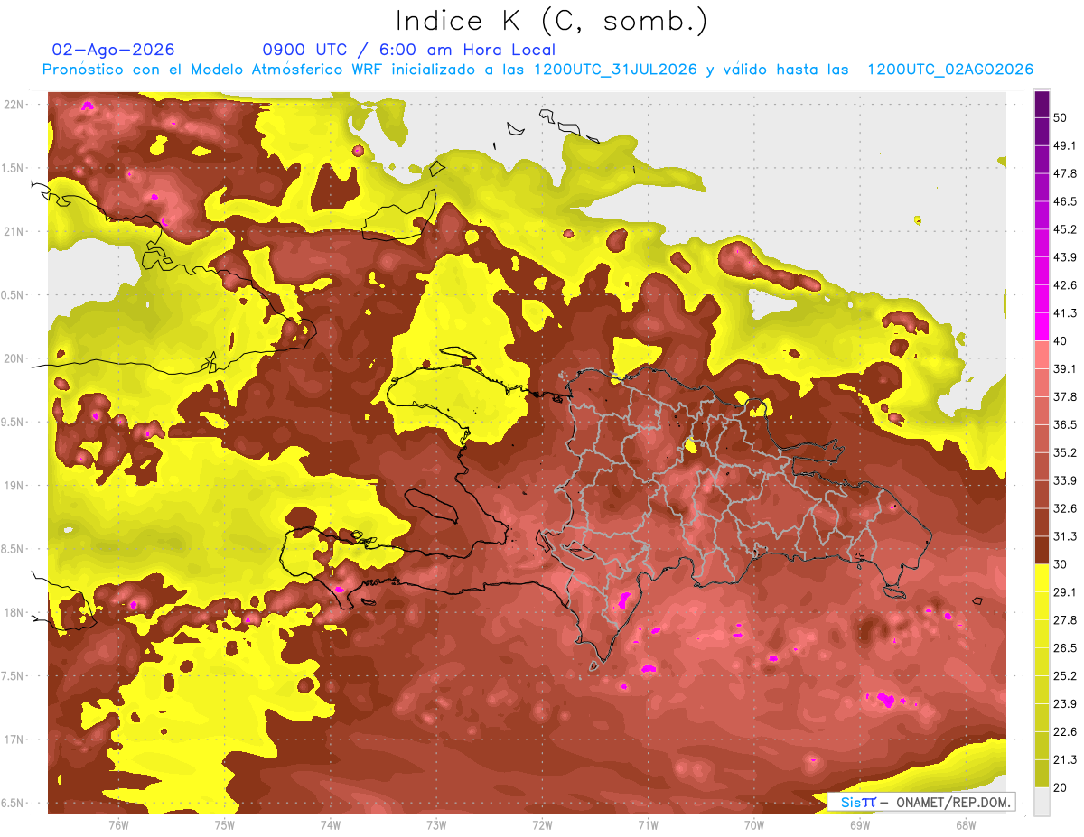The width and height of the screenshot is (1084, 837).
Task: Pick the bright yellow colorbar segment between 29.1 and 30
Action: [1042, 578]
